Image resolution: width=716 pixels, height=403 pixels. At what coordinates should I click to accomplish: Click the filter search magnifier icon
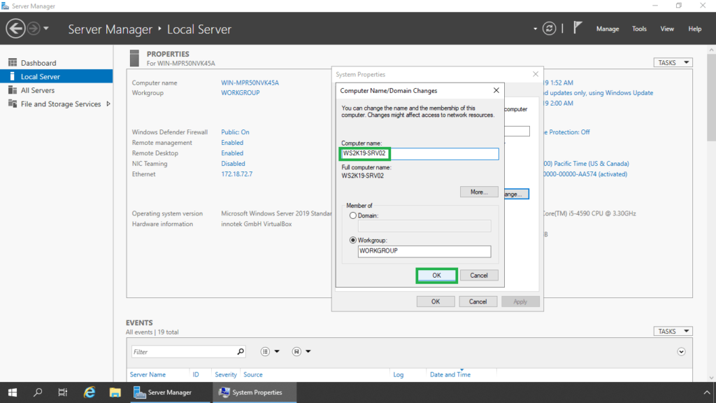pyautogui.click(x=241, y=351)
